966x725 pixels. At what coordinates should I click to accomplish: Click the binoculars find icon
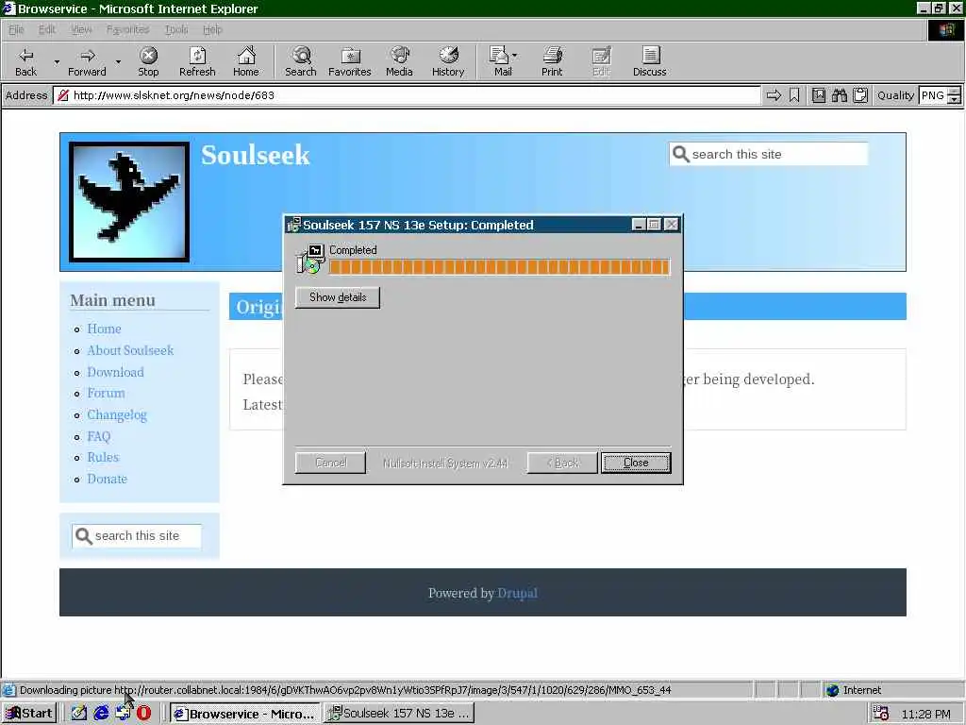(839, 95)
